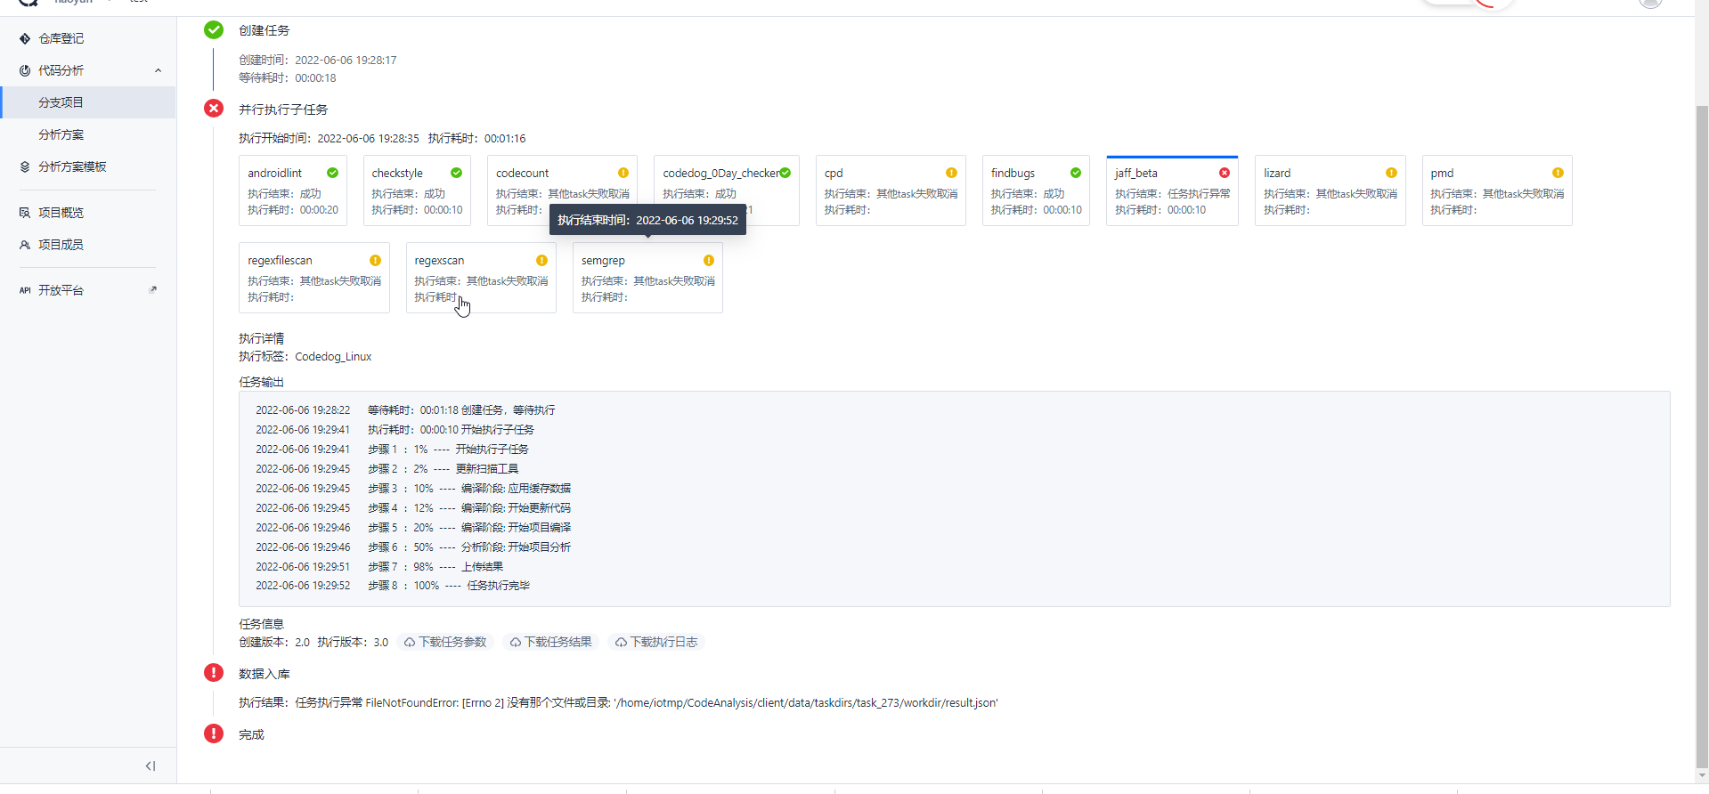
Task: Click pmd yellow warning status icon
Action: [1558, 173]
